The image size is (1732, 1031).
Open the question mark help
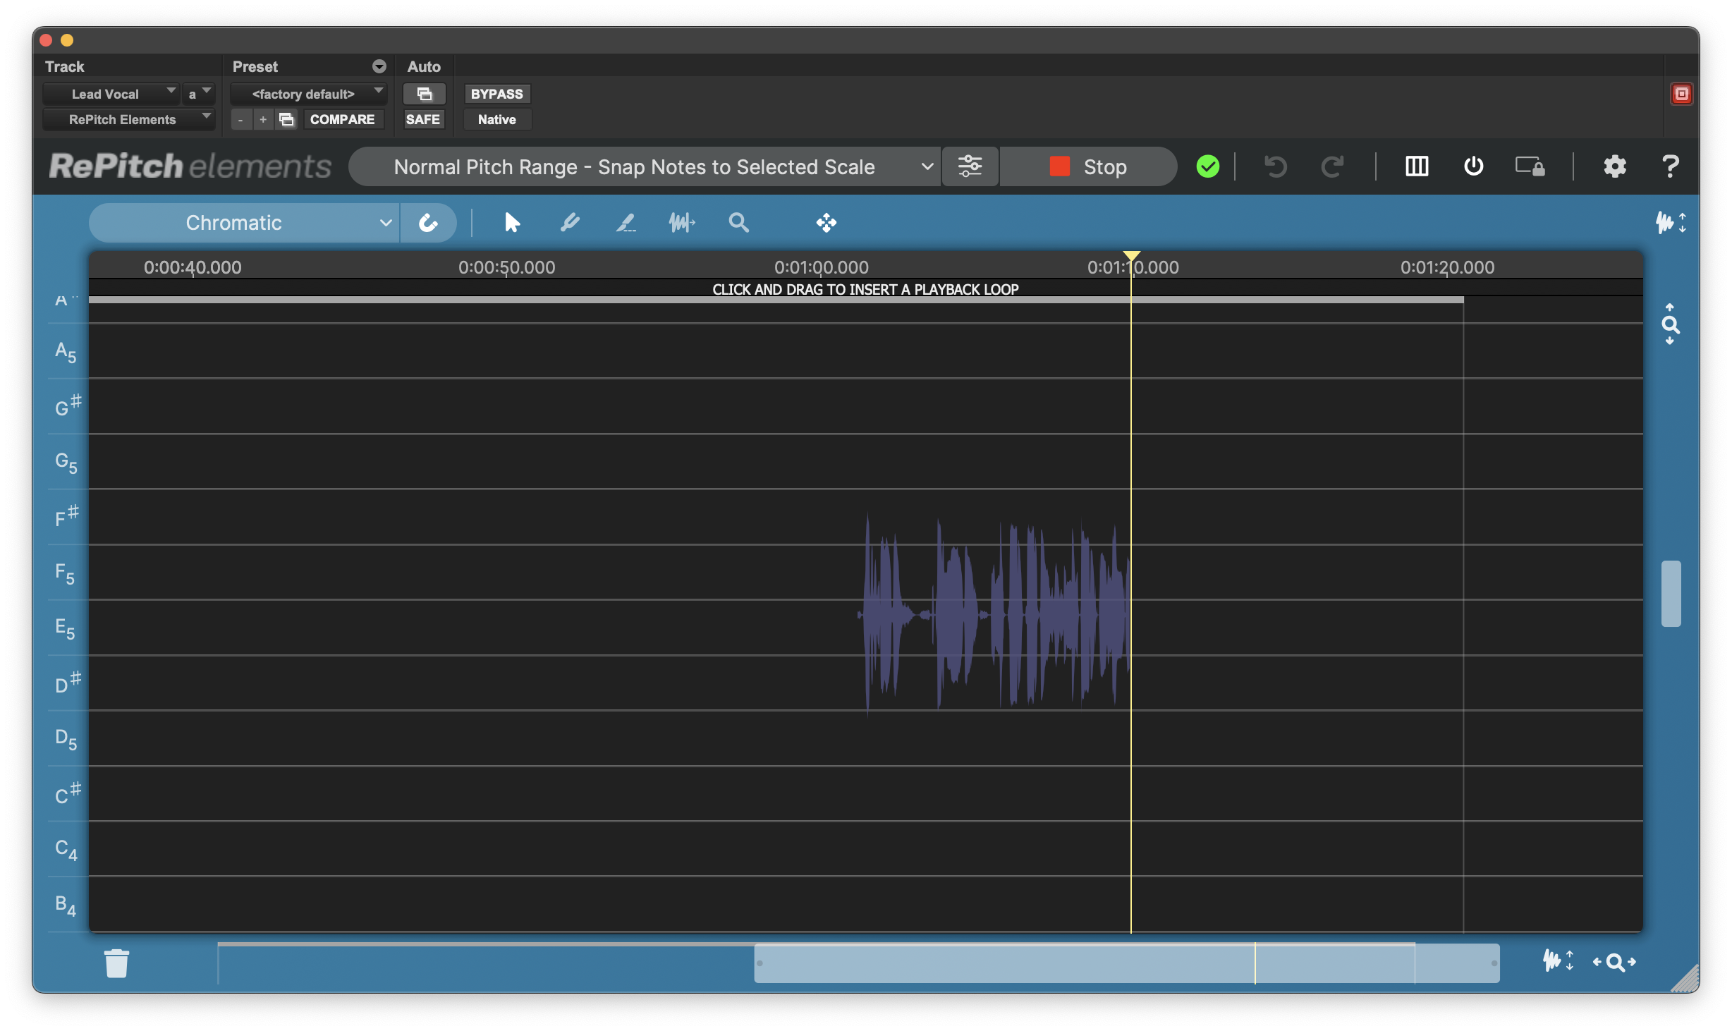coord(1669,166)
